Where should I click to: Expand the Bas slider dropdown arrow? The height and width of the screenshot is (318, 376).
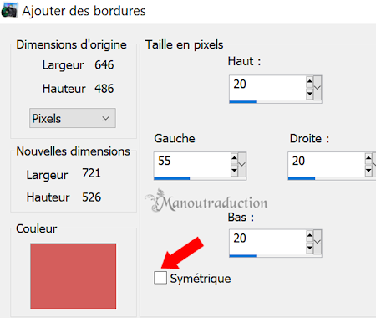pos(318,242)
